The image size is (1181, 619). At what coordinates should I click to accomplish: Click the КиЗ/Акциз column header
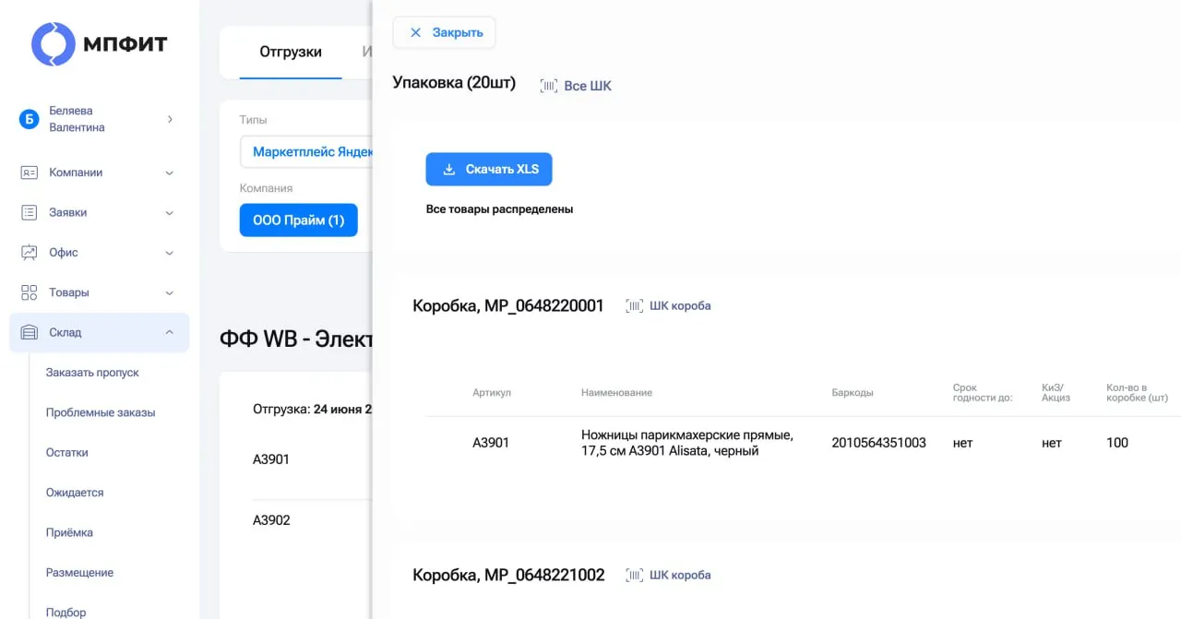click(1056, 393)
